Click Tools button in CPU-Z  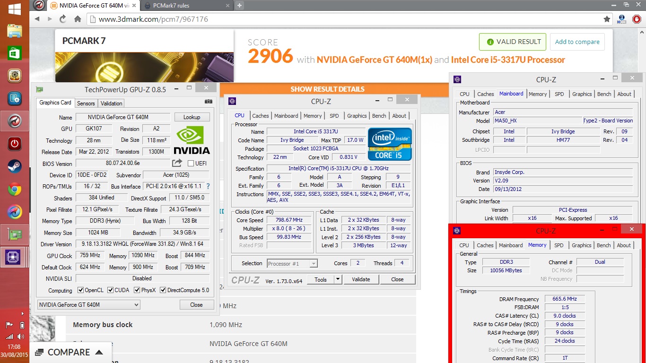click(321, 279)
